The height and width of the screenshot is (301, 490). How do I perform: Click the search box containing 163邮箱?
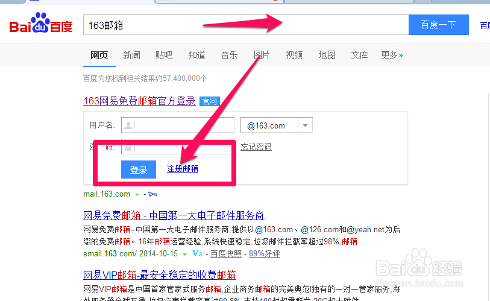[246, 25]
